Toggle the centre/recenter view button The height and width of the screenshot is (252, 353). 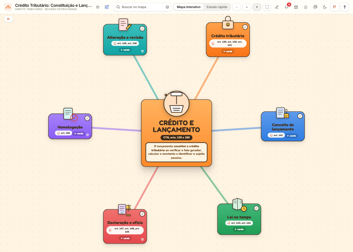coord(257,7)
